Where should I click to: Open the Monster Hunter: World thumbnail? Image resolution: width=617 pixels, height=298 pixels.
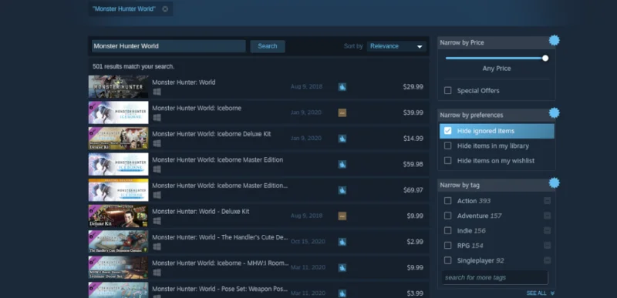click(119, 87)
